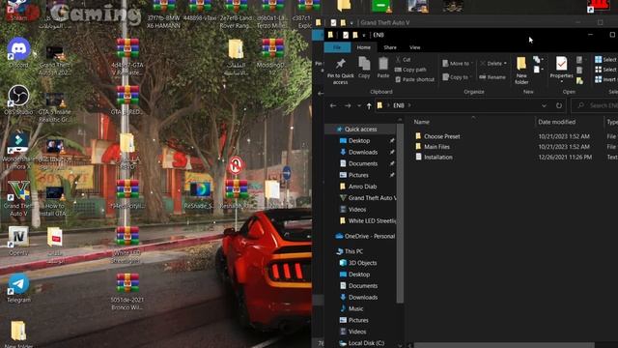This screenshot has height=348, width=618.
Task: Select Music under This PC
Action: 355,308
